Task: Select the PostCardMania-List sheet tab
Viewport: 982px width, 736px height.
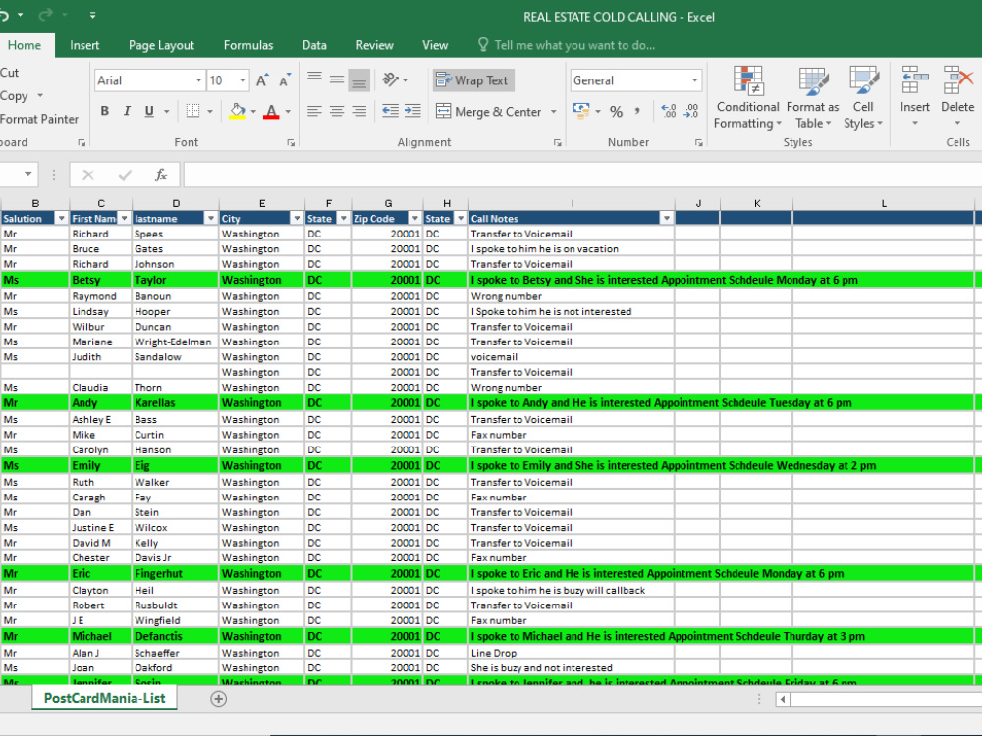Action: [105, 698]
